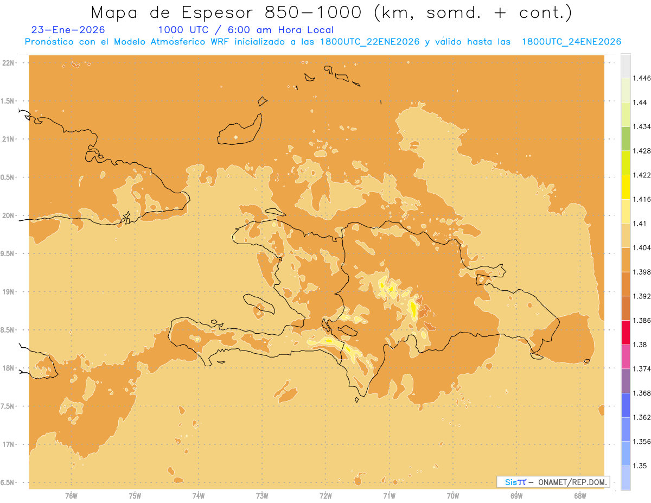
Task: Click the legend value '1.434'
Action: click(642, 126)
